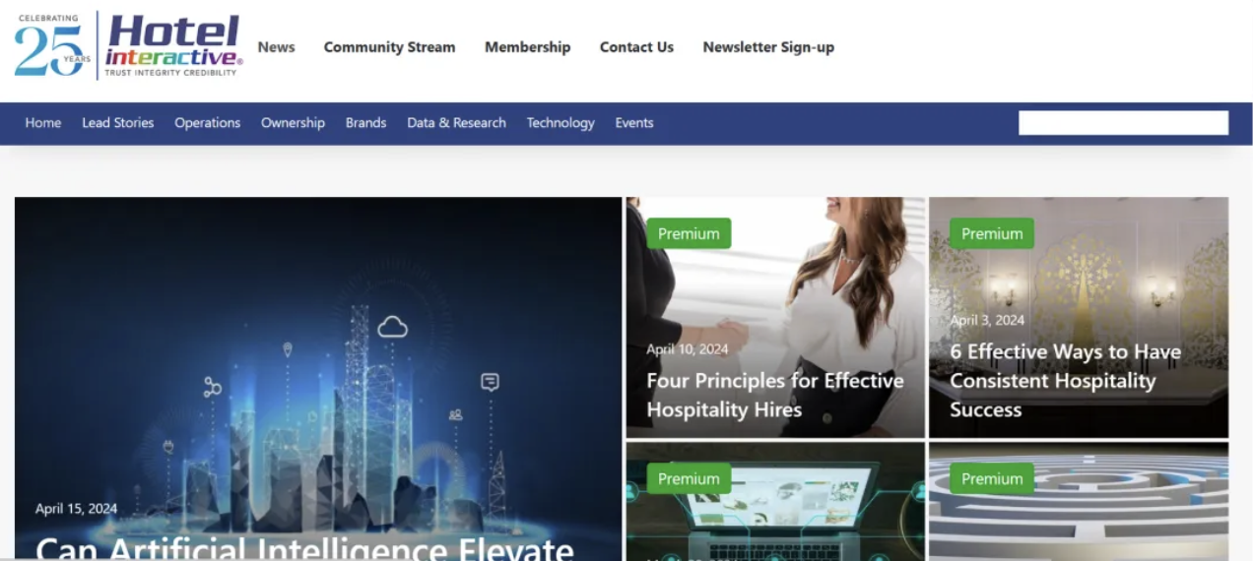Go to the Membership page
This screenshot has height=561, width=1253.
coord(527,47)
